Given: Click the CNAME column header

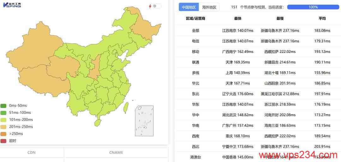Looking at the screenshot, I should tap(116, 153).
